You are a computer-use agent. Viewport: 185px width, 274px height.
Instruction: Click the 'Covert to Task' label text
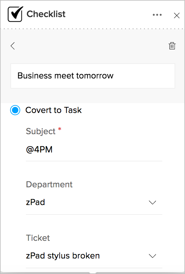coord(54,110)
